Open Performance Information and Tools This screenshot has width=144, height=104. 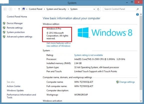[21, 96]
